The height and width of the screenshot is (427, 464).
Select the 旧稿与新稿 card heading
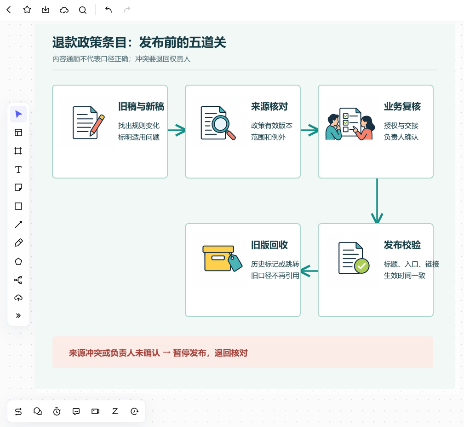coord(141,106)
